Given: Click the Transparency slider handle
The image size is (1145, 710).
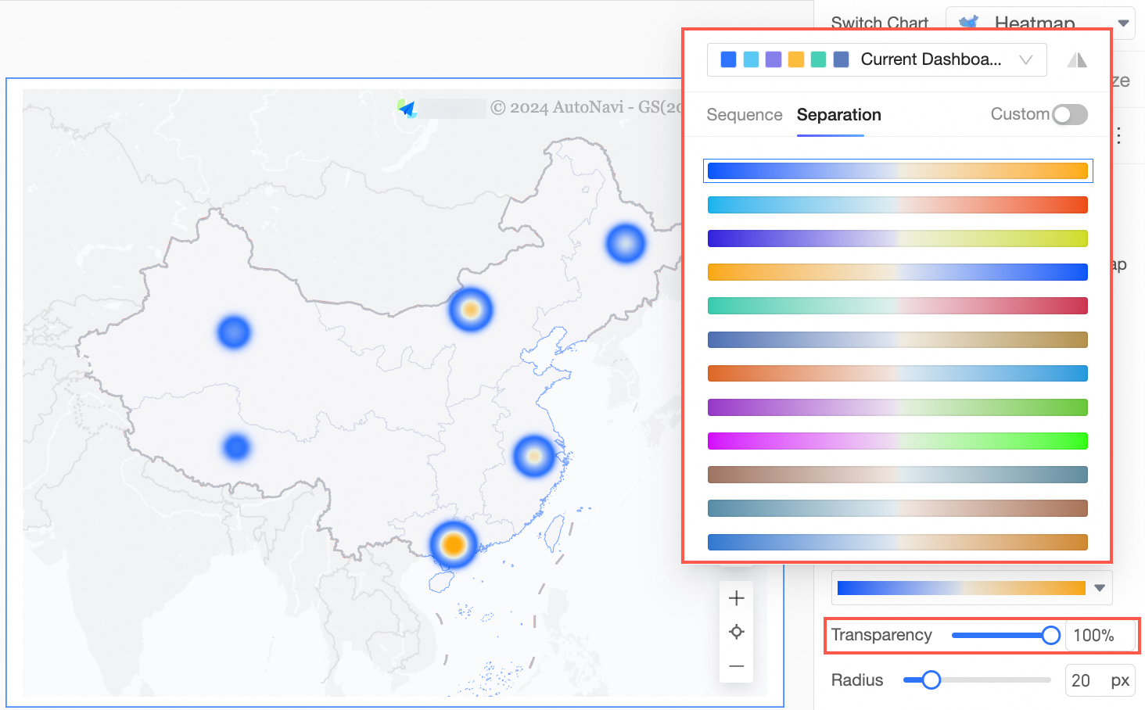Looking at the screenshot, I should pyautogui.click(x=1051, y=635).
